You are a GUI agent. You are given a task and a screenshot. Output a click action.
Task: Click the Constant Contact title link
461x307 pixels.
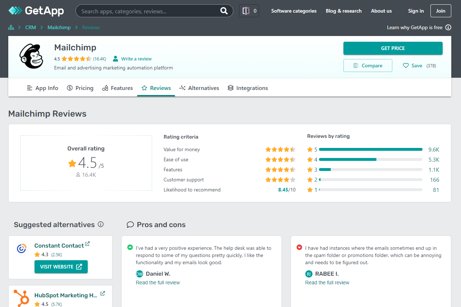tap(59, 245)
